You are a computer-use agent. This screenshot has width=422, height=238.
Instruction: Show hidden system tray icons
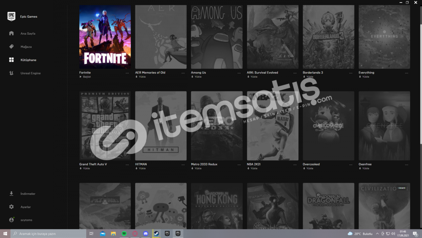click(x=377, y=234)
